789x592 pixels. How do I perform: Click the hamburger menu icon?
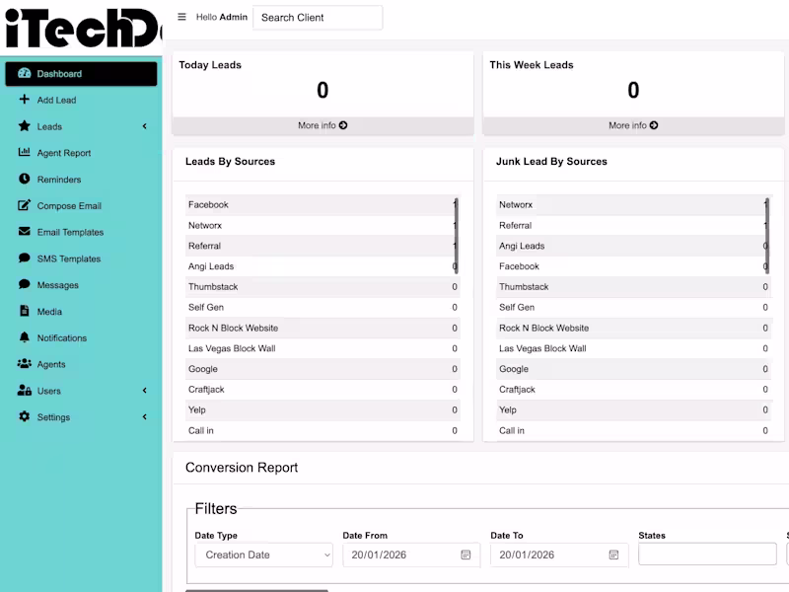pos(181,17)
